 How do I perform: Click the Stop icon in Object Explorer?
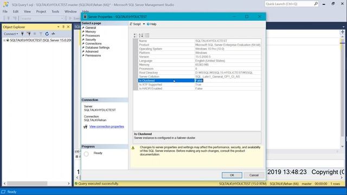click(x=35, y=34)
